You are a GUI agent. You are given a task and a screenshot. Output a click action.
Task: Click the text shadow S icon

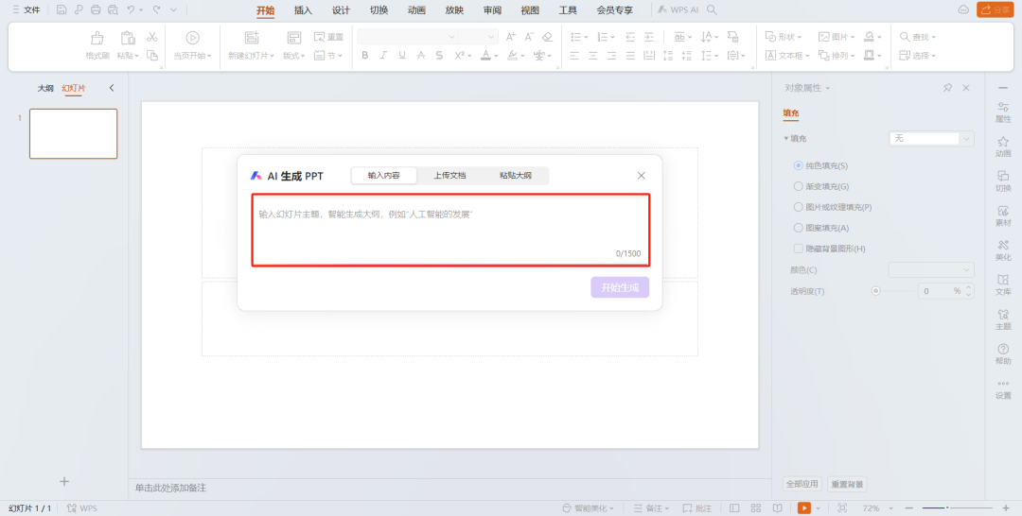tap(439, 56)
